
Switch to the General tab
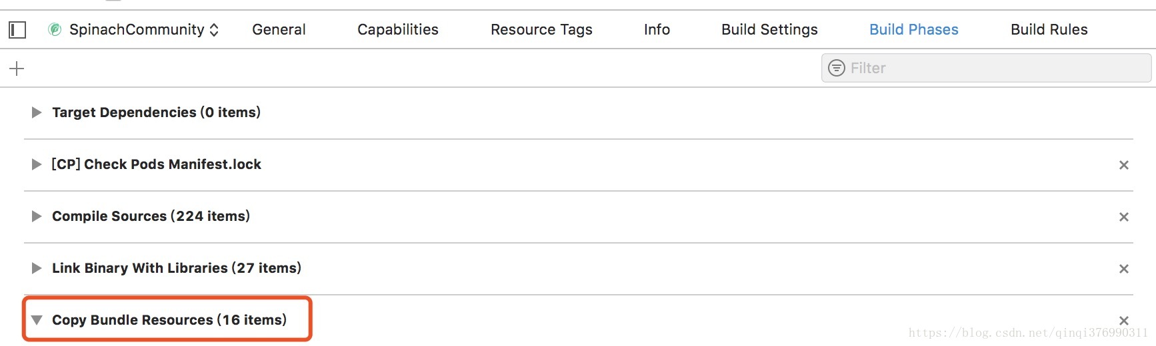tap(279, 30)
